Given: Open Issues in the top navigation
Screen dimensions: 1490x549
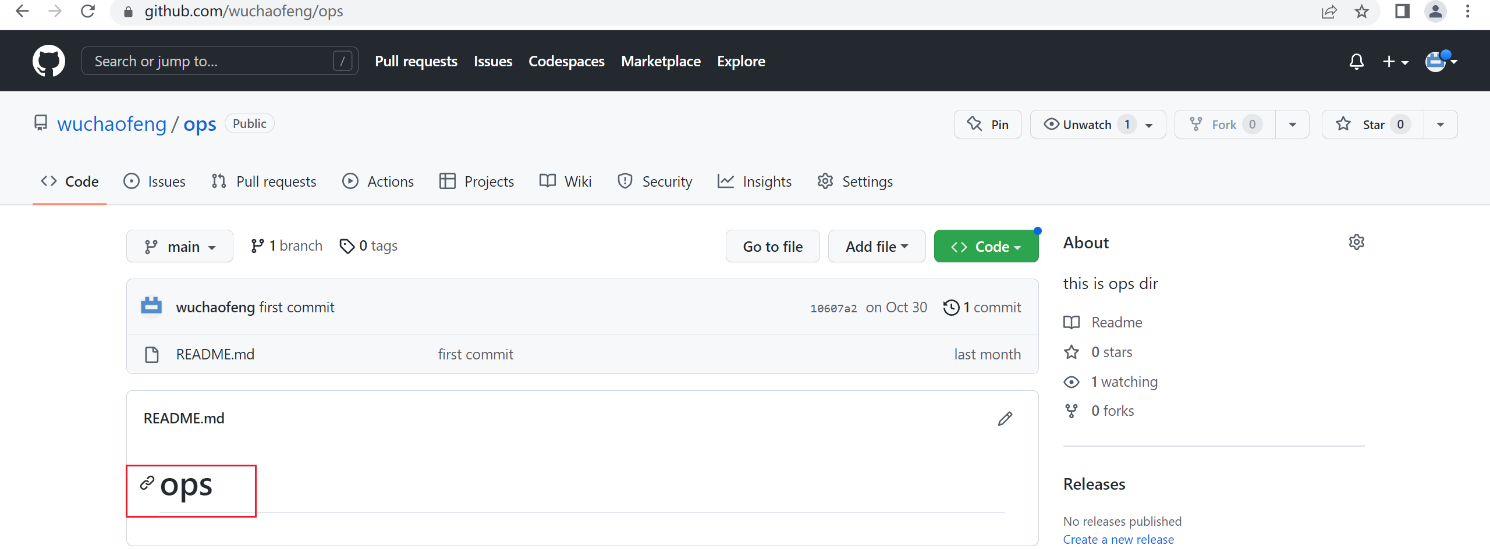Looking at the screenshot, I should pyautogui.click(x=493, y=61).
